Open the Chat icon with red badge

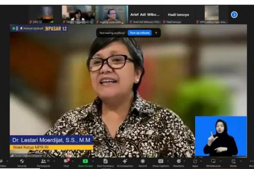point(66,161)
